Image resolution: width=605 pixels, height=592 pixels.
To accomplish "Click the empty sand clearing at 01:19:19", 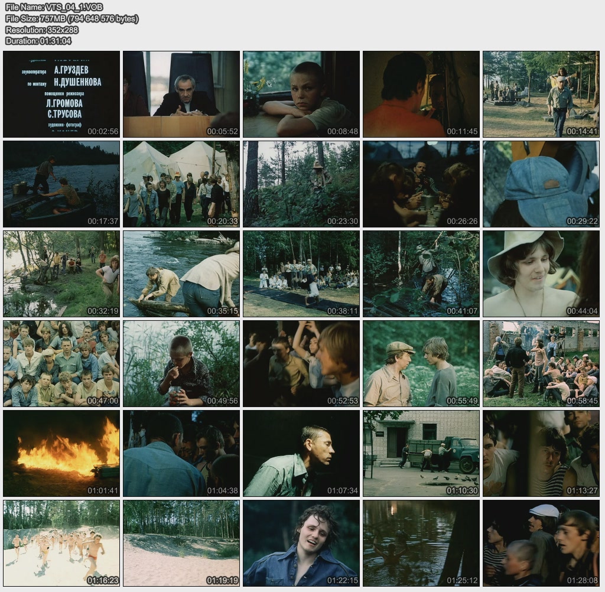I will (181, 544).
